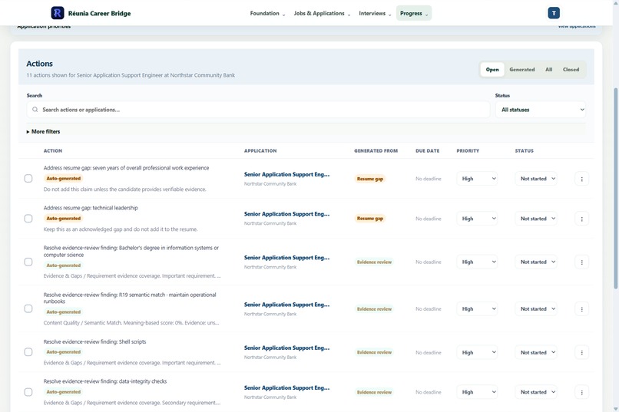Open the Foundation menu
Image resolution: width=619 pixels, height=412 pixels.
click(267, 13)
